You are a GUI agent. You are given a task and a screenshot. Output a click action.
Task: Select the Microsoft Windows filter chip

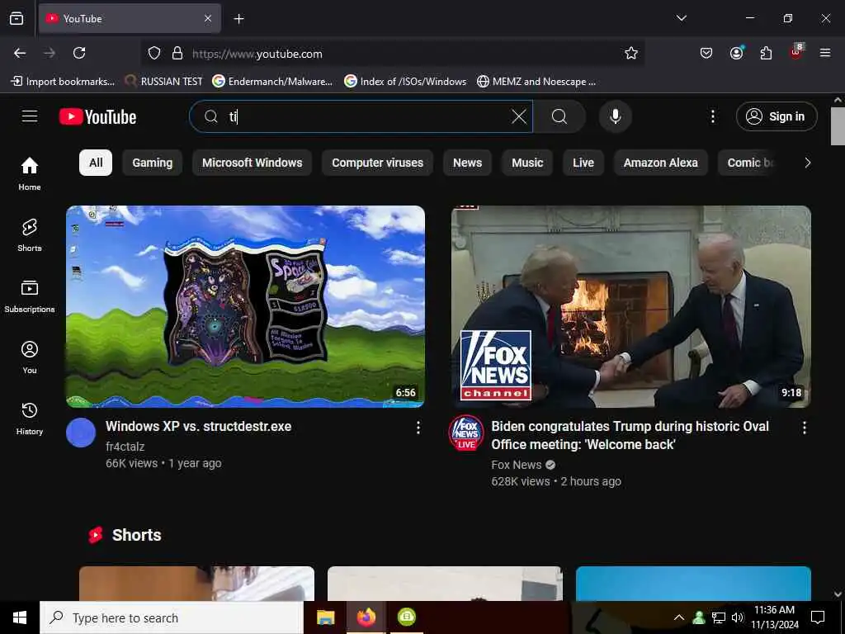coord(253,163)
